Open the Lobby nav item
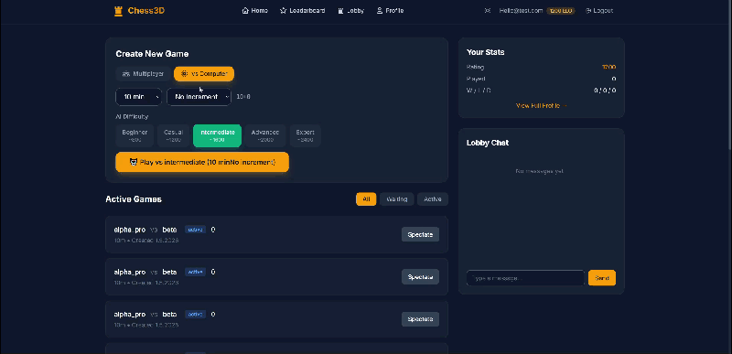732x354 pixels. tap(351, 11)
